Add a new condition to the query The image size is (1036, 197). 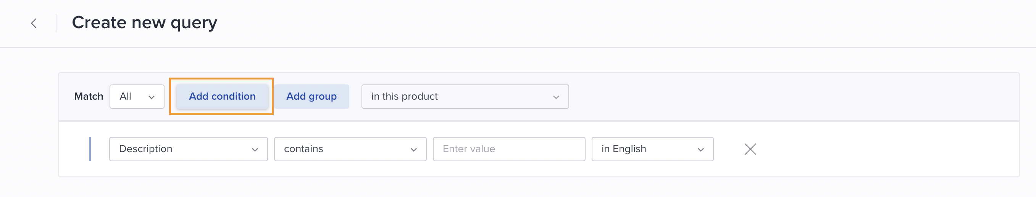222,97
